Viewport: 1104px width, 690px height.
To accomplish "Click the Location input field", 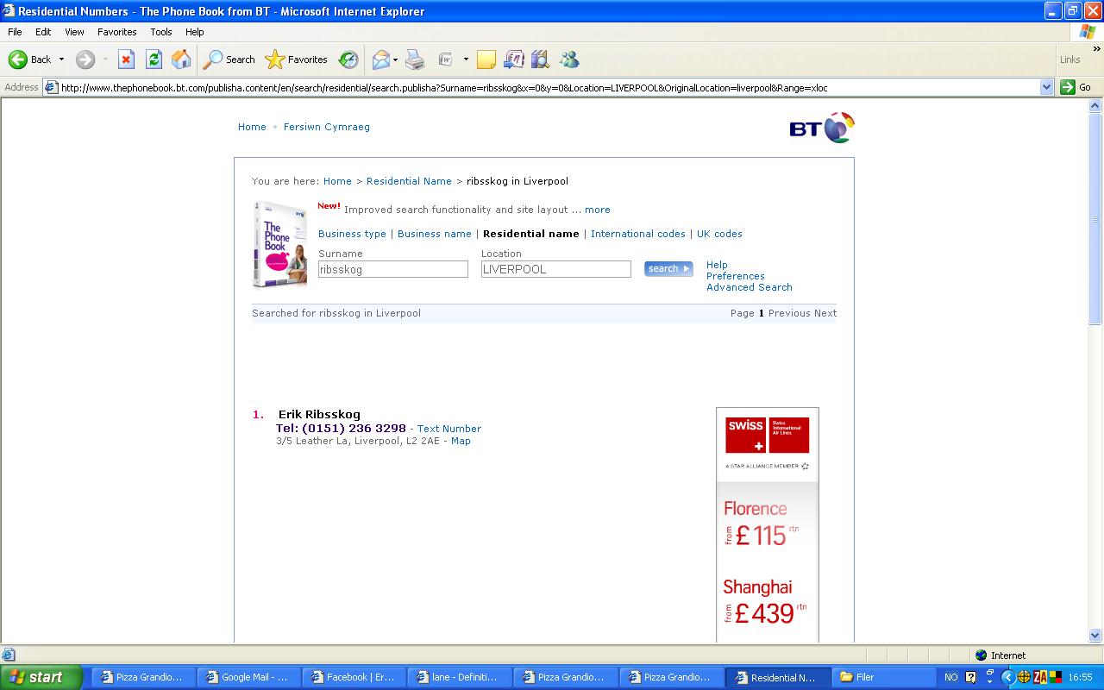I will (556, 269).
